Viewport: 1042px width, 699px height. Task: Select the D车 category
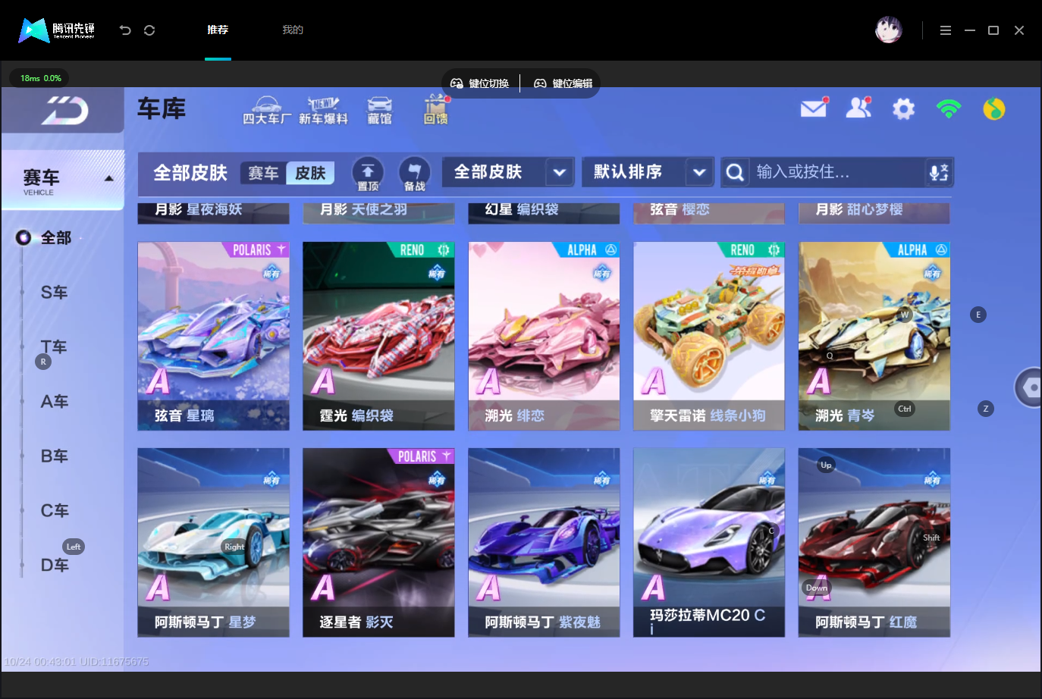(x=54, y=566)
